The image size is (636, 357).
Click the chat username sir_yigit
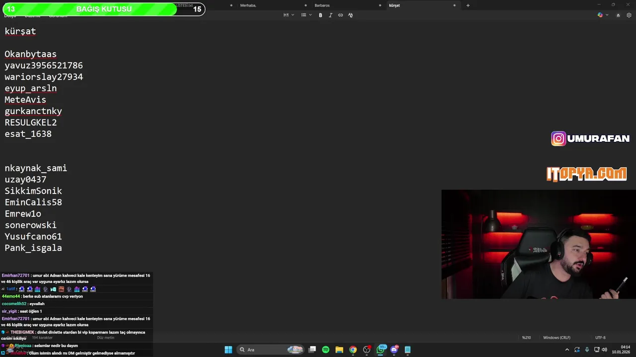pyautogui.click(x=9, y=311)
